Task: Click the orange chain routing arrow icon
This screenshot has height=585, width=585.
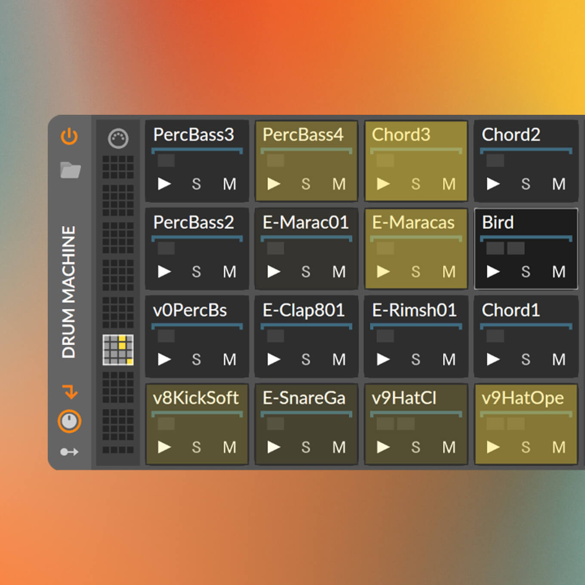Action: [x=70, y=392]
